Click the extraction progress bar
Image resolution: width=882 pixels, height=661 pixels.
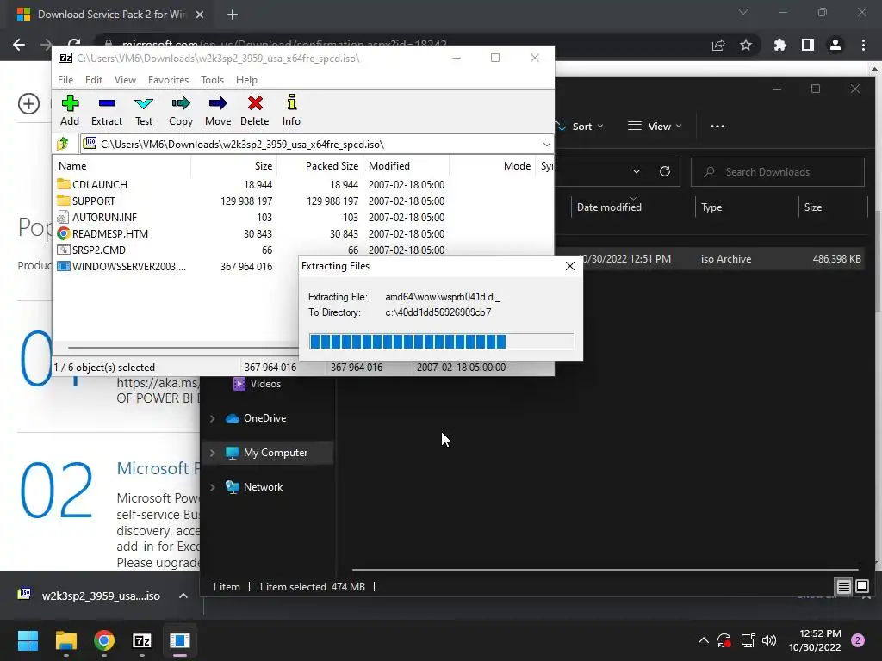(441, 341)
